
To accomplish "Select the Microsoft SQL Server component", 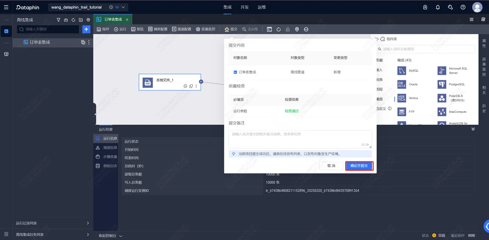I will tap(453, 71).
